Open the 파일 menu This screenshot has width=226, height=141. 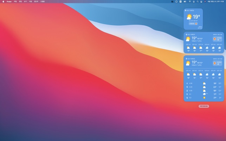tap(15, 2)
